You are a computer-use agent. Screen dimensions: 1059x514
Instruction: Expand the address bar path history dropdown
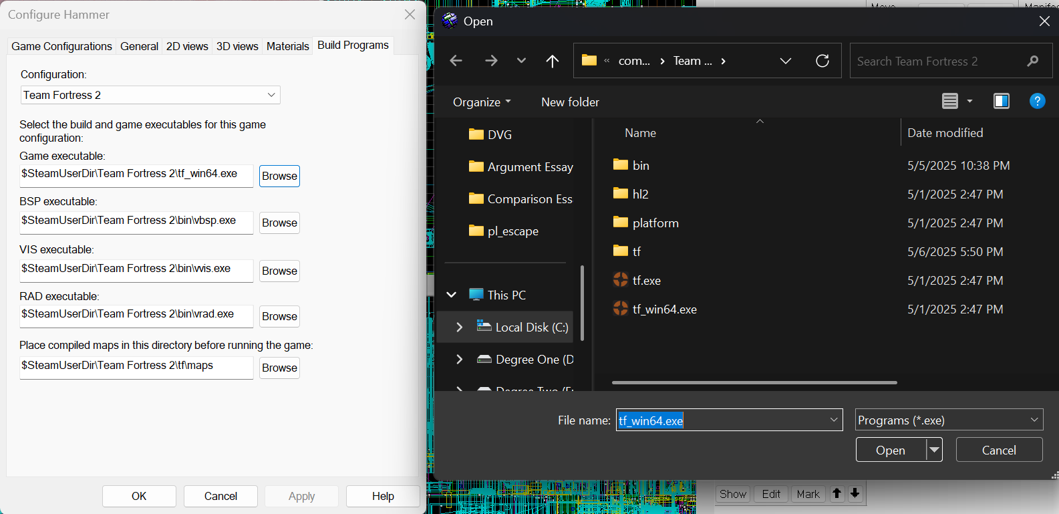point(786,61)
